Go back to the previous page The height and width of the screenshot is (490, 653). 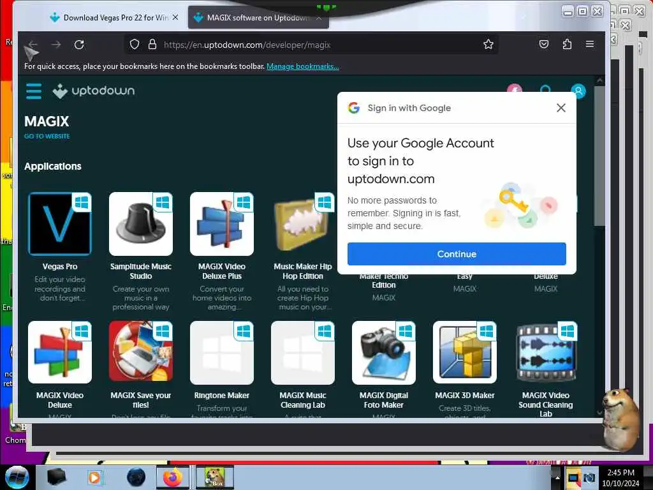[x=33, y=45]
